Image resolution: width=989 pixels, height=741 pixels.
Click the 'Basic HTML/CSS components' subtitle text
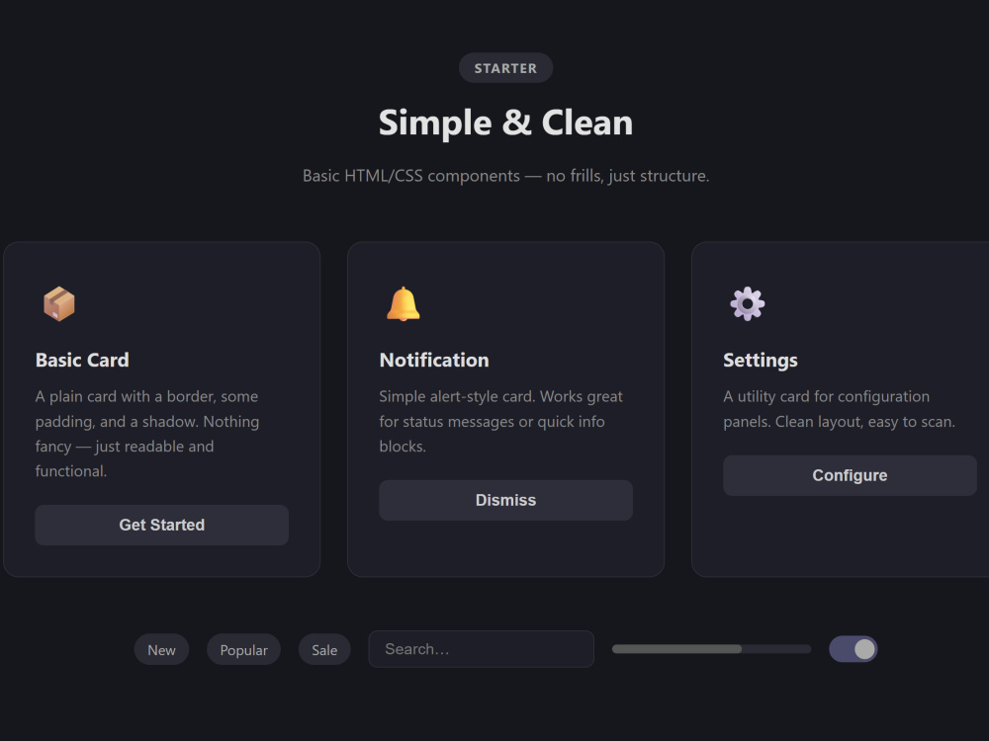click(505, 176)
